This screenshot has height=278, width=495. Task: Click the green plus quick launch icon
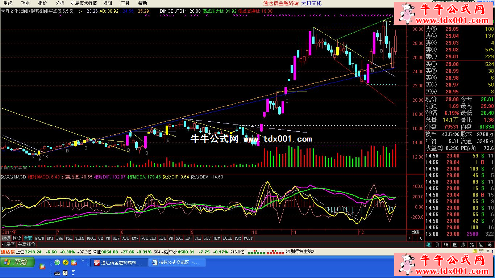(x=66, y=262)
